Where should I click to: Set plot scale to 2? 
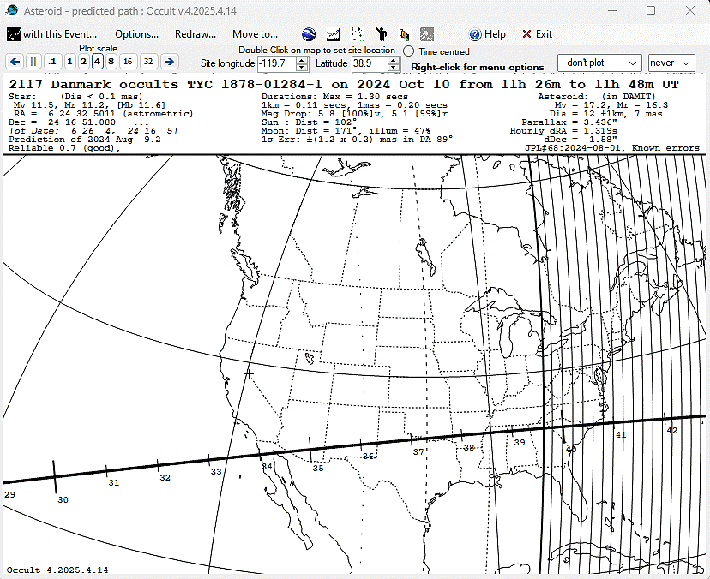click(x=84, y=62)
